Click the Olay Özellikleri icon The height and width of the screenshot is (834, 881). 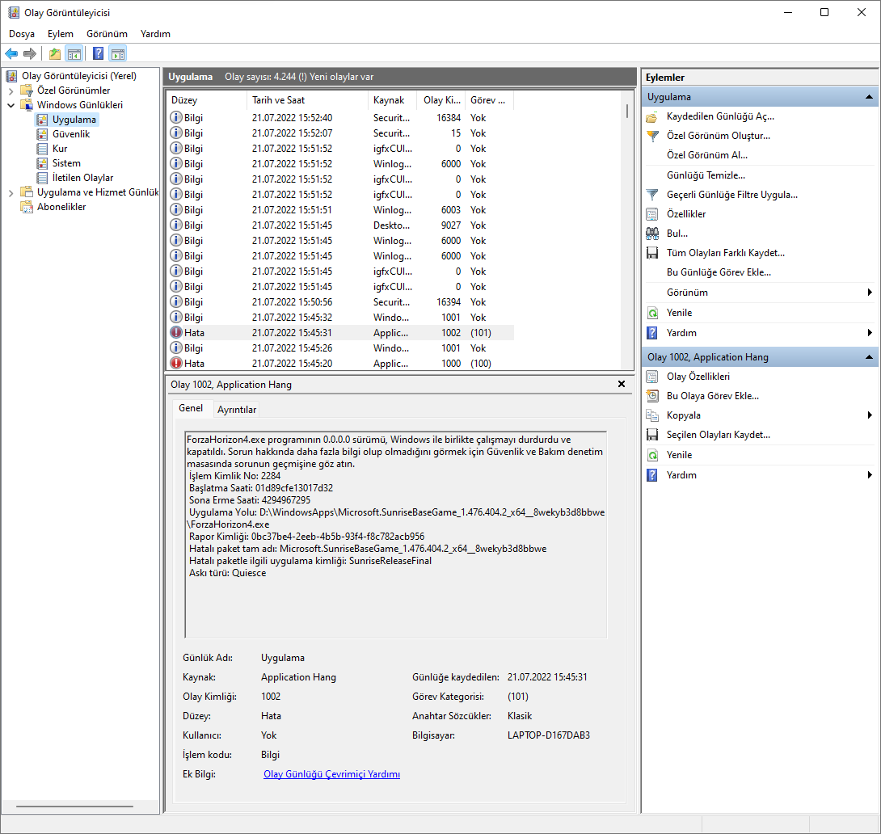tap(652, 377)
